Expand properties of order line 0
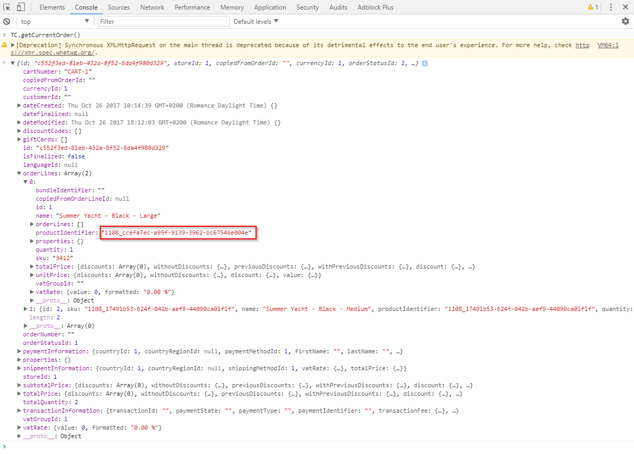The width and height of the screenshot is (634, 454). [32, 241]
